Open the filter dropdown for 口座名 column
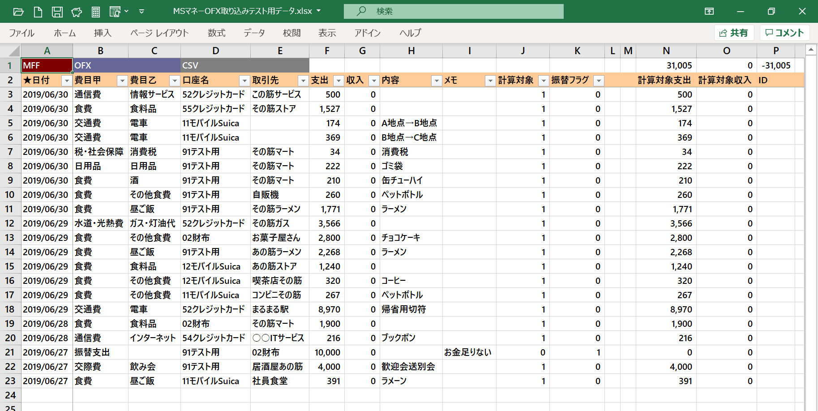Screen dimensions: 818x411 pyautogui.click(x=244, y=81)
